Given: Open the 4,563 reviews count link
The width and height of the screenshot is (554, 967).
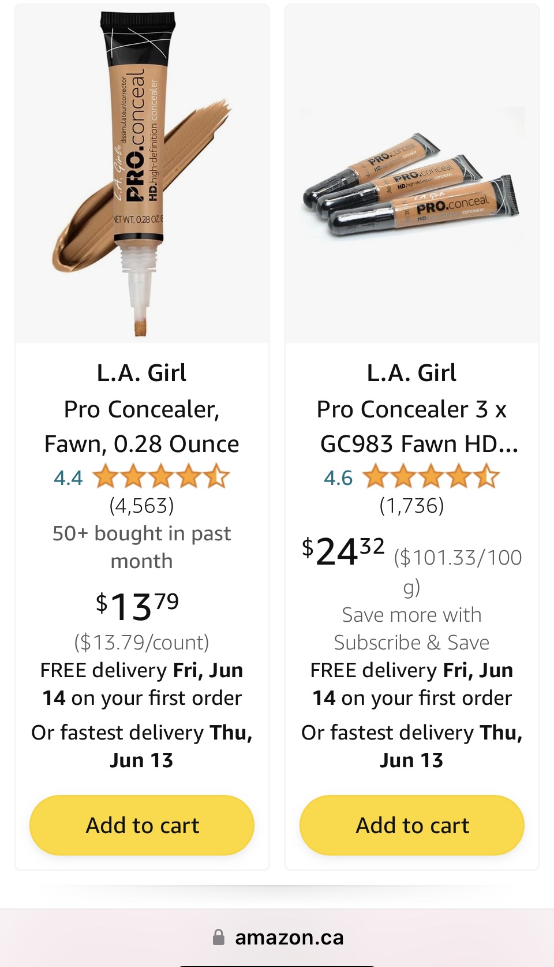Looking at the screenshot, I should pos(141,506).
